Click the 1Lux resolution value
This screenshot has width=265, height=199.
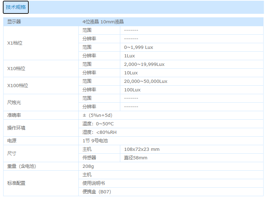click(x=129, y=56)
